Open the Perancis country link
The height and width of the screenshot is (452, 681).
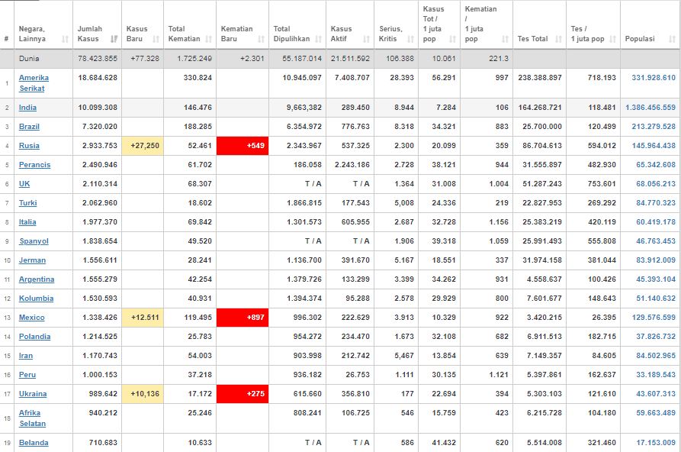(x=35, y=165)
